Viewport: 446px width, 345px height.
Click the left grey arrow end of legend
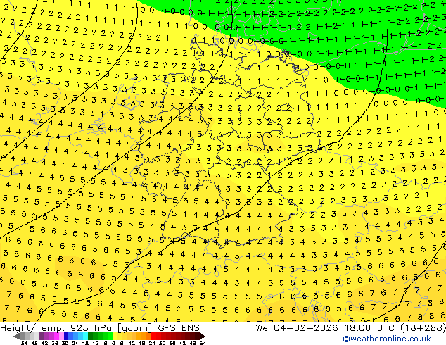16,337
